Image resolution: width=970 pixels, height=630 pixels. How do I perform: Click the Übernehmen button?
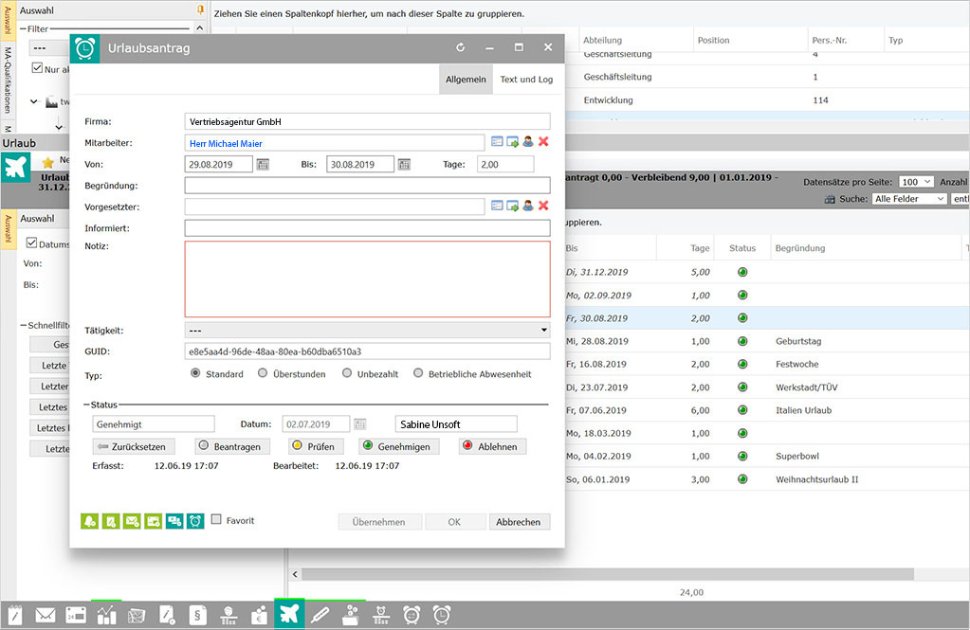(x=379, y=522)
